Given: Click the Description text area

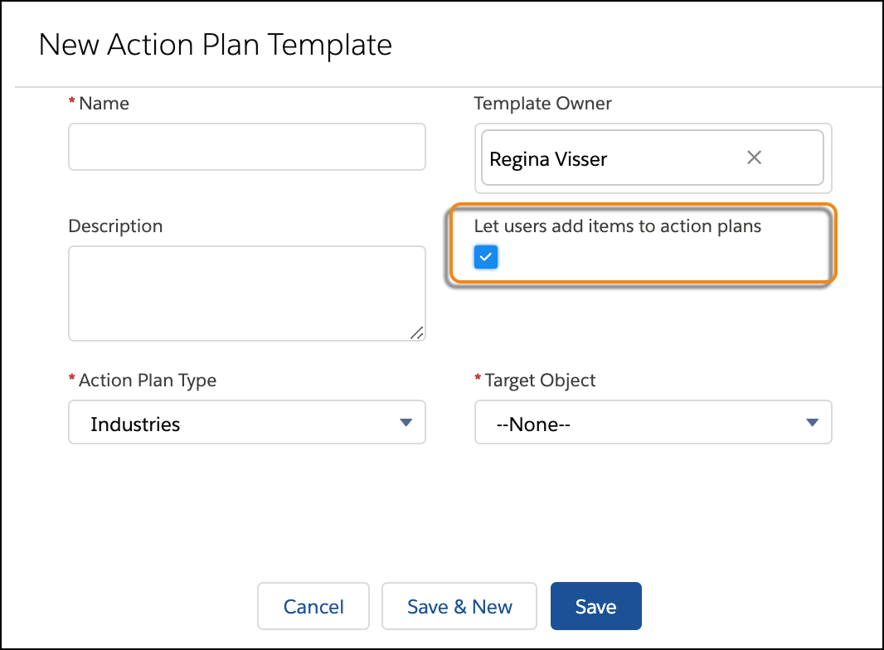Looking at the screenshot, I should (247, 293).
